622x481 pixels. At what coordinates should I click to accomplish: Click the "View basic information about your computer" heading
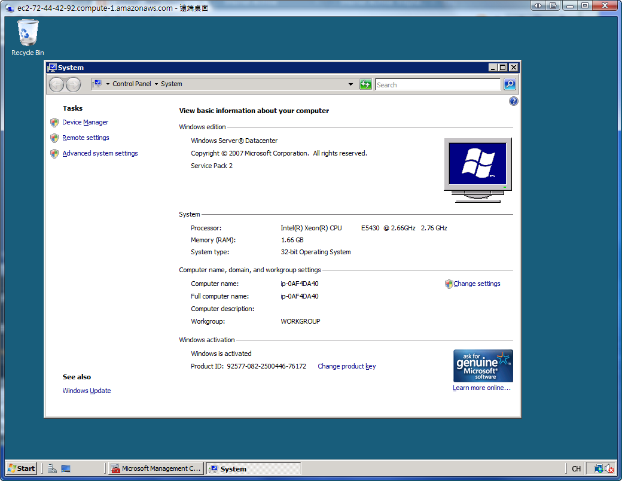click(x=254, y=111)
